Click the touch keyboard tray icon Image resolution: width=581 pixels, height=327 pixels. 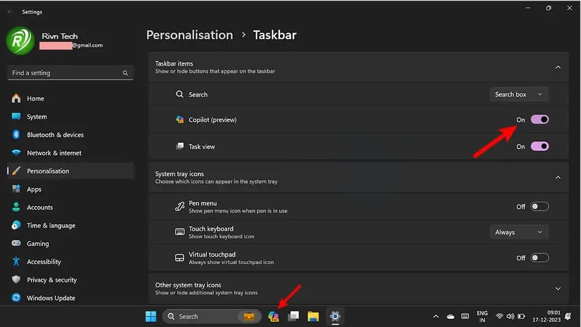tap(465, 316)
